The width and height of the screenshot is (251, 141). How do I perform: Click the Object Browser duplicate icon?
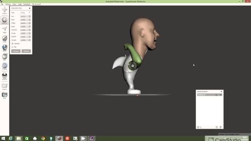tap(216, 127)
